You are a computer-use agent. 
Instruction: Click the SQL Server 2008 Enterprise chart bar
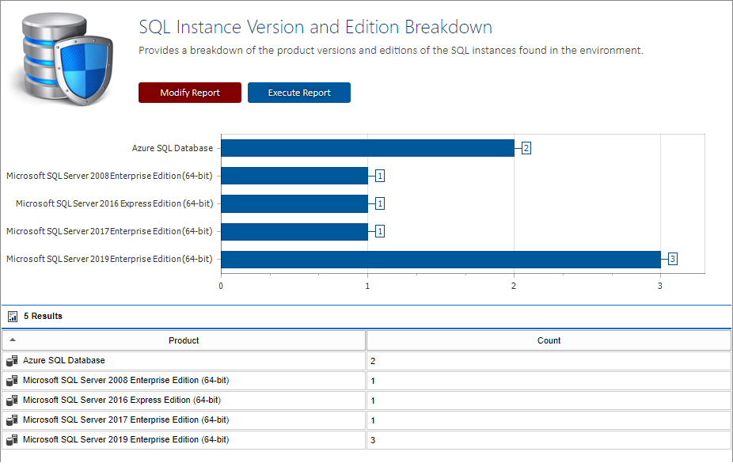click(294, 176)
